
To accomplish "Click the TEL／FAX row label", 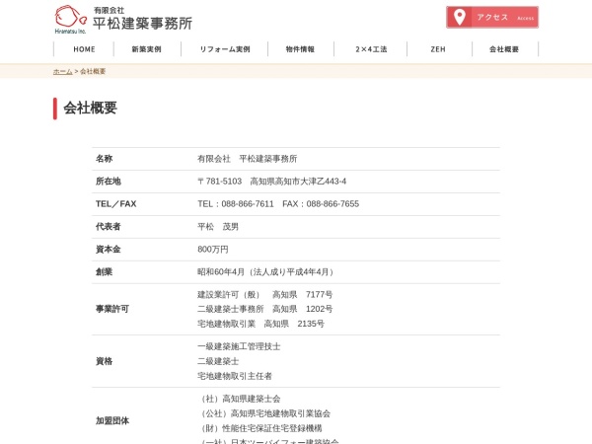I will (x=115, y=204).
